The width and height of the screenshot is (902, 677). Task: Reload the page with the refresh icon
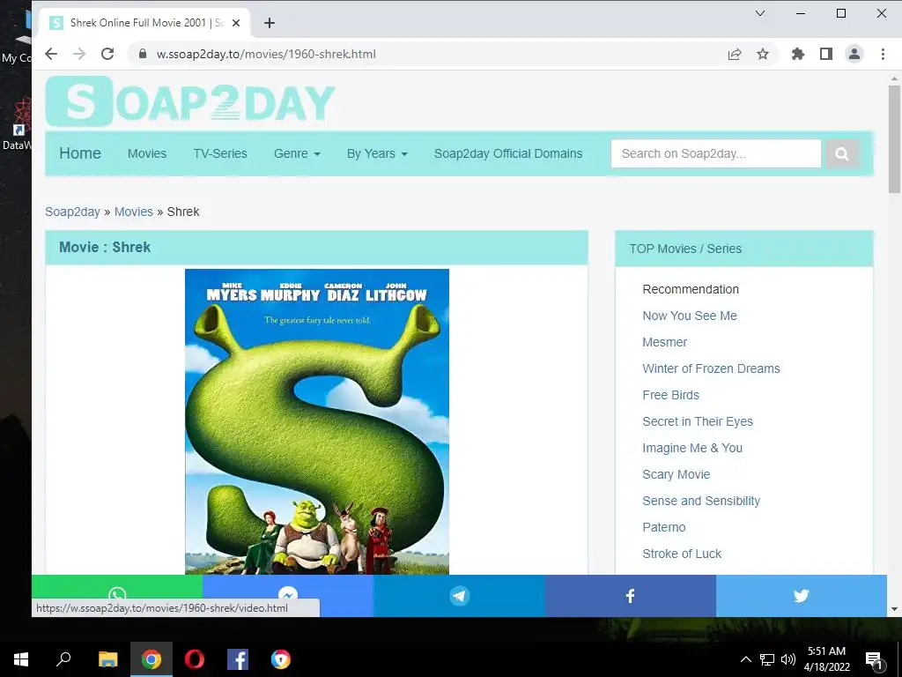[x=107, y=54]
